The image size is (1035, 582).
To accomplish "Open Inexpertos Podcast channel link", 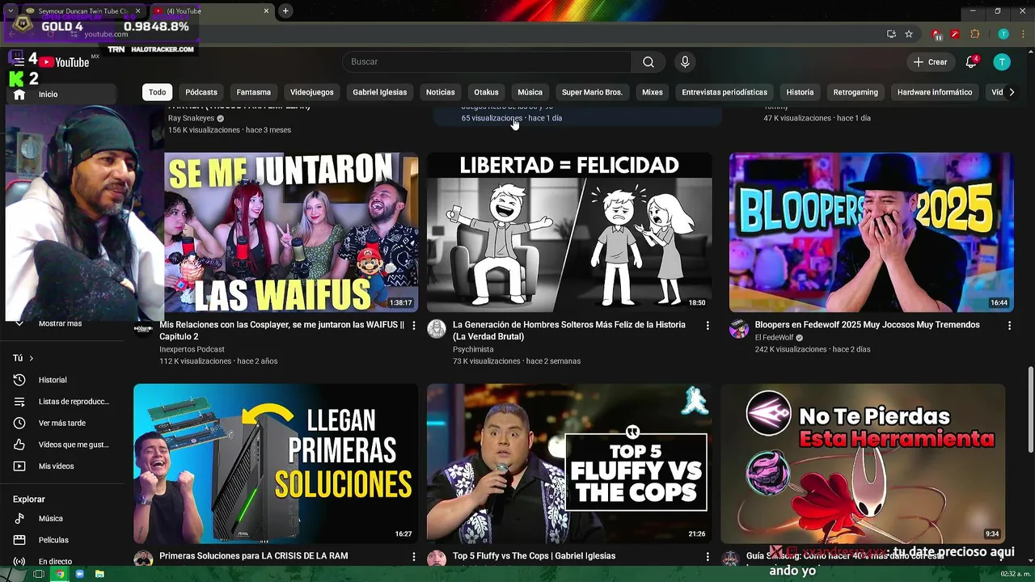I will point(192,349).
